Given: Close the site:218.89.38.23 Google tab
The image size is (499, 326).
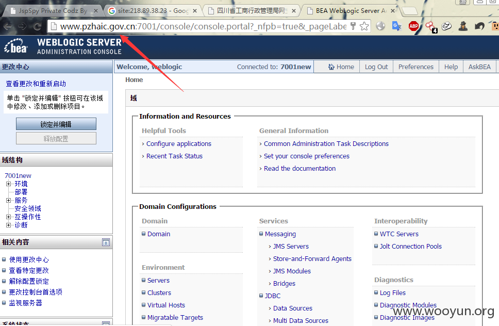Looking at the screenshot, I should [x=195, y=11].
